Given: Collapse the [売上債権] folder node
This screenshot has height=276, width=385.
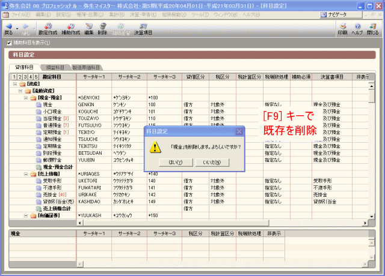Looking at the screenshot, I should pos(26,174).
